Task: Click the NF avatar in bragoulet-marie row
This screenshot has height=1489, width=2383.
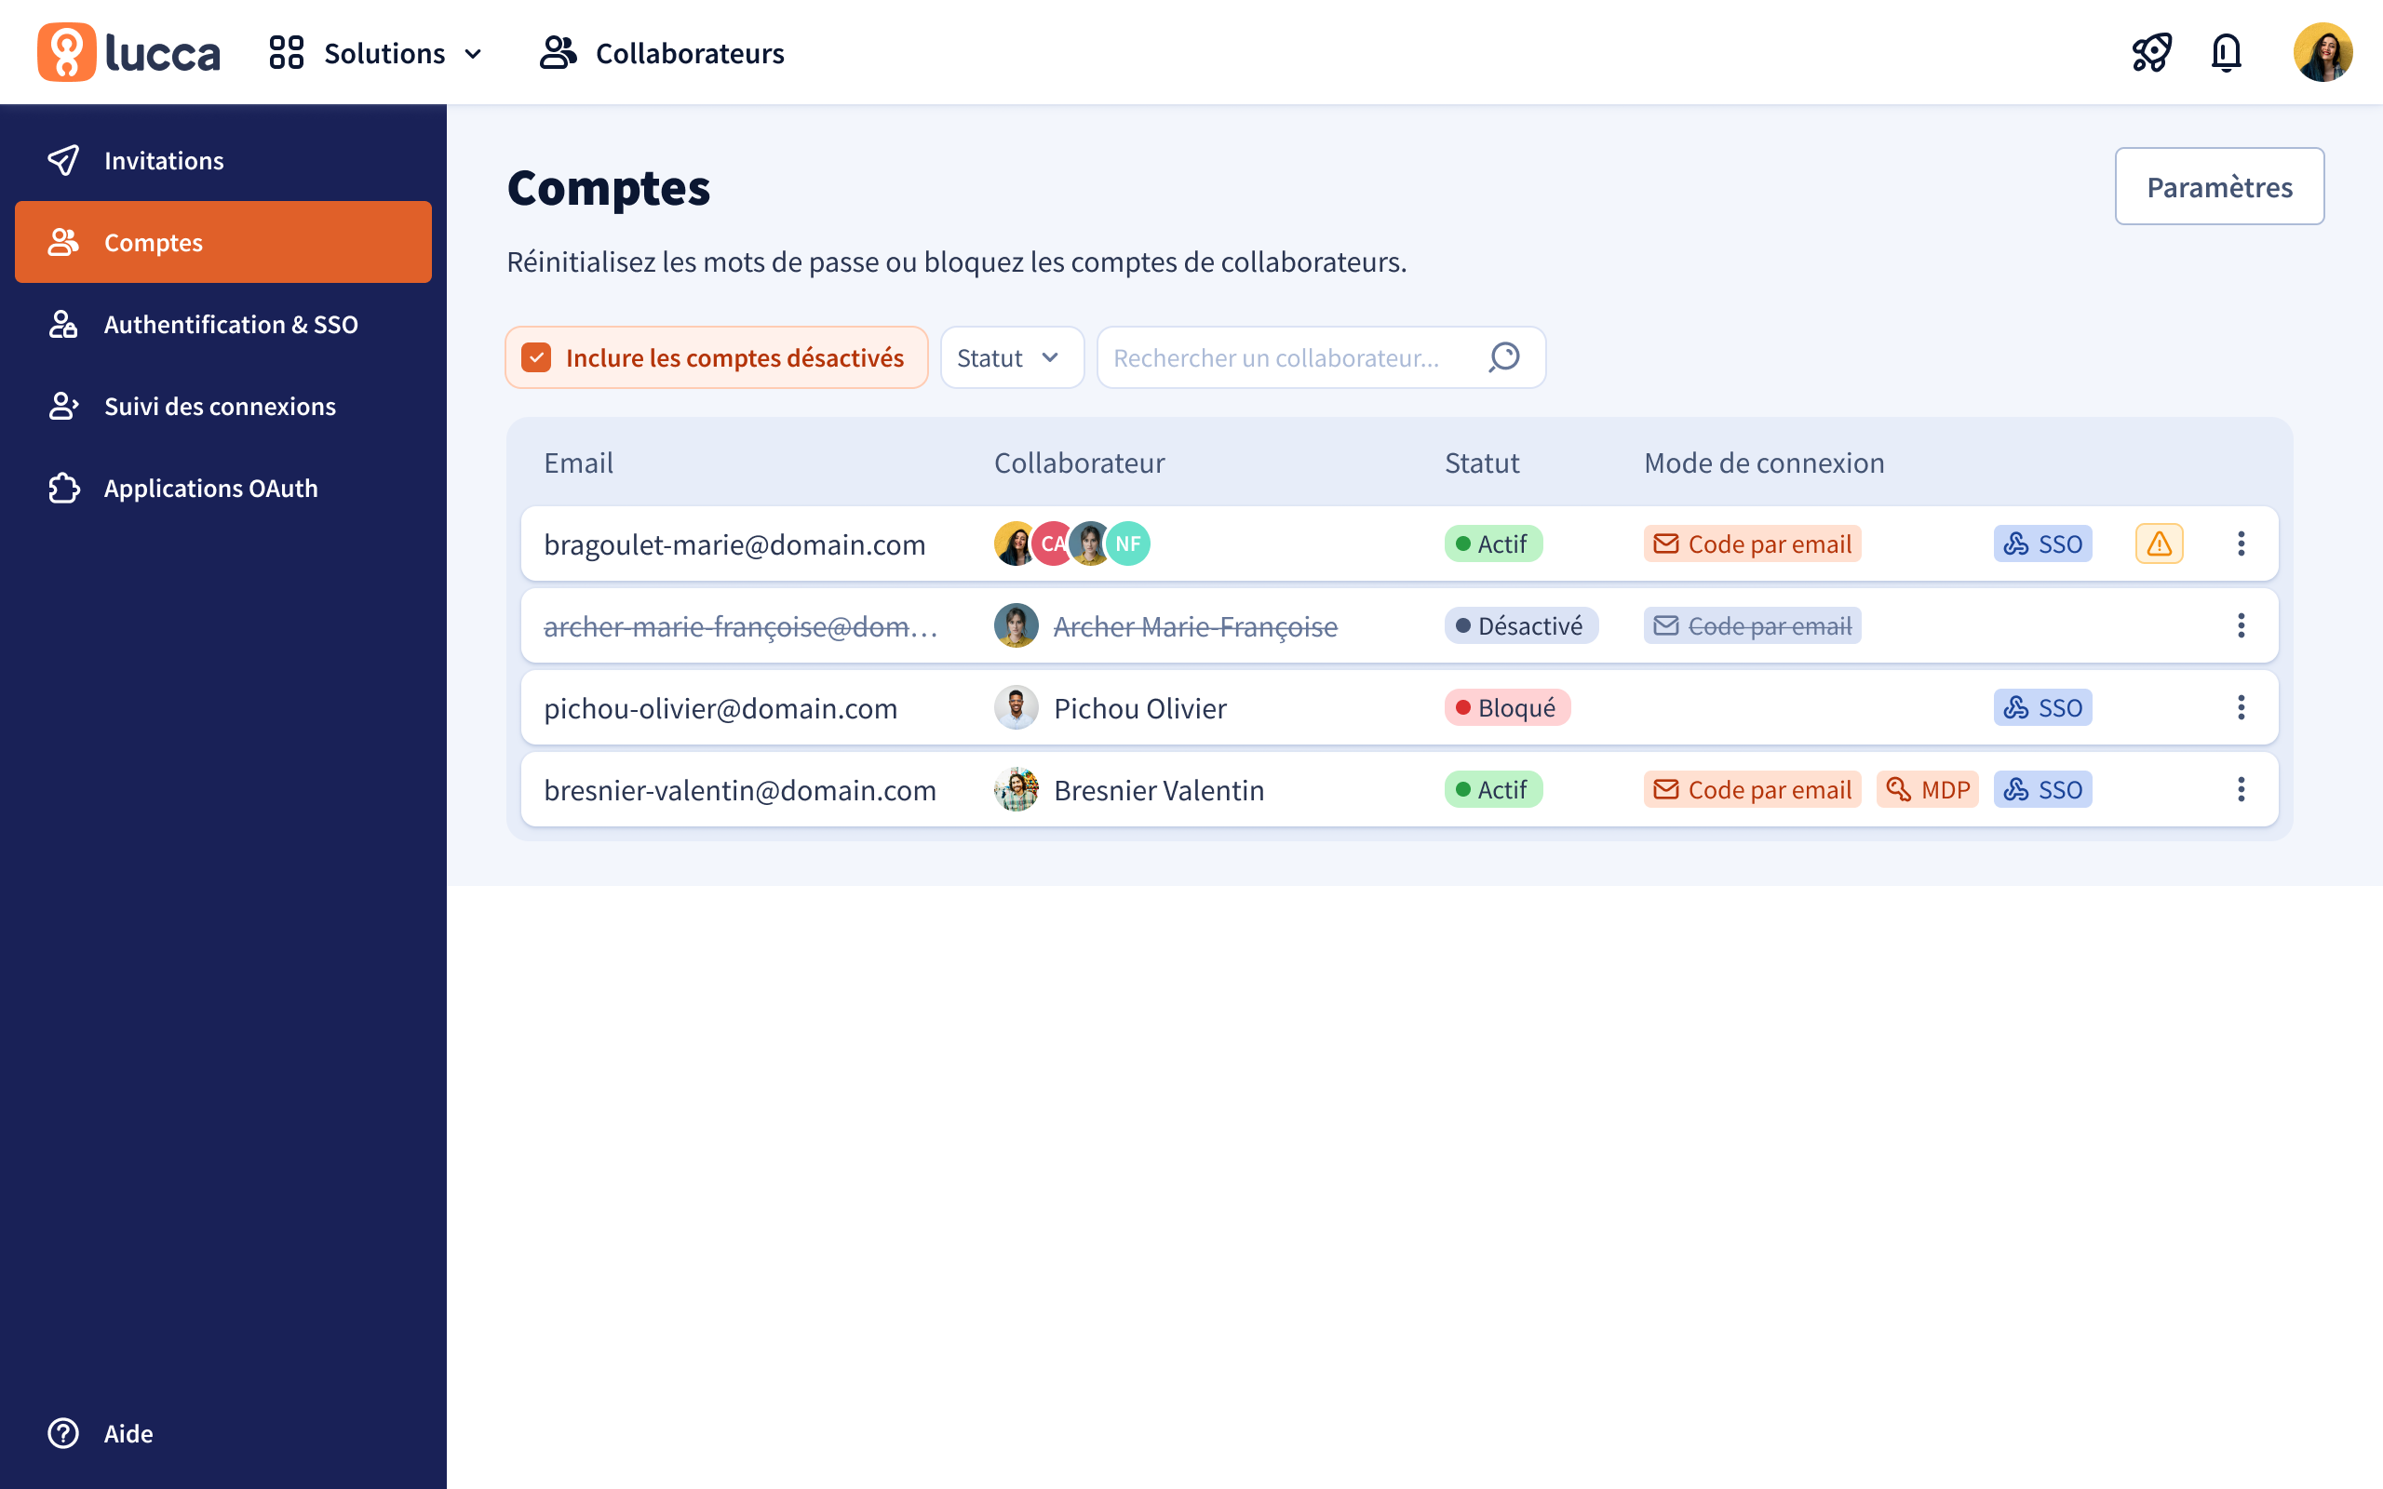Action: click(x=1128, y=543)
